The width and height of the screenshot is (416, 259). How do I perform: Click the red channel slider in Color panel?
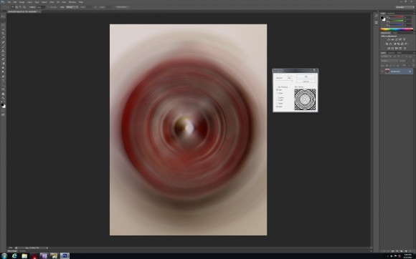click(396, 17)
